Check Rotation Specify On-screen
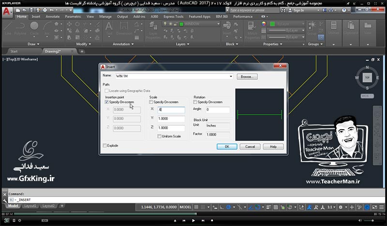 195,102
